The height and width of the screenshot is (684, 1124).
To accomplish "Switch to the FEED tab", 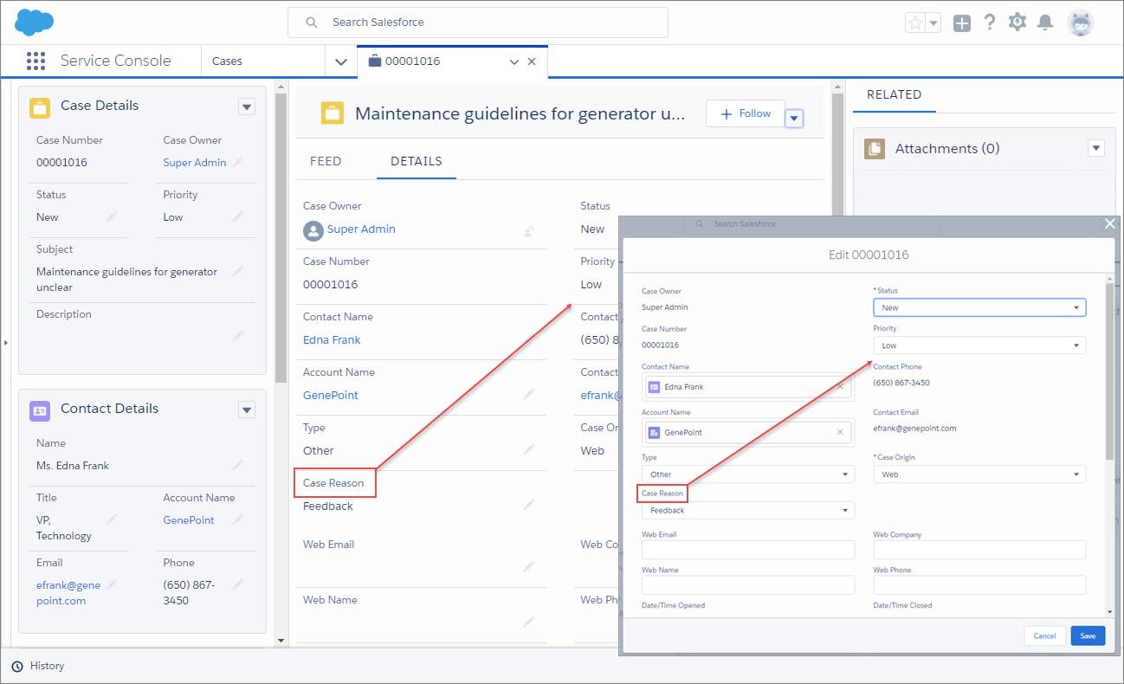I will click(x=326, y=161).
